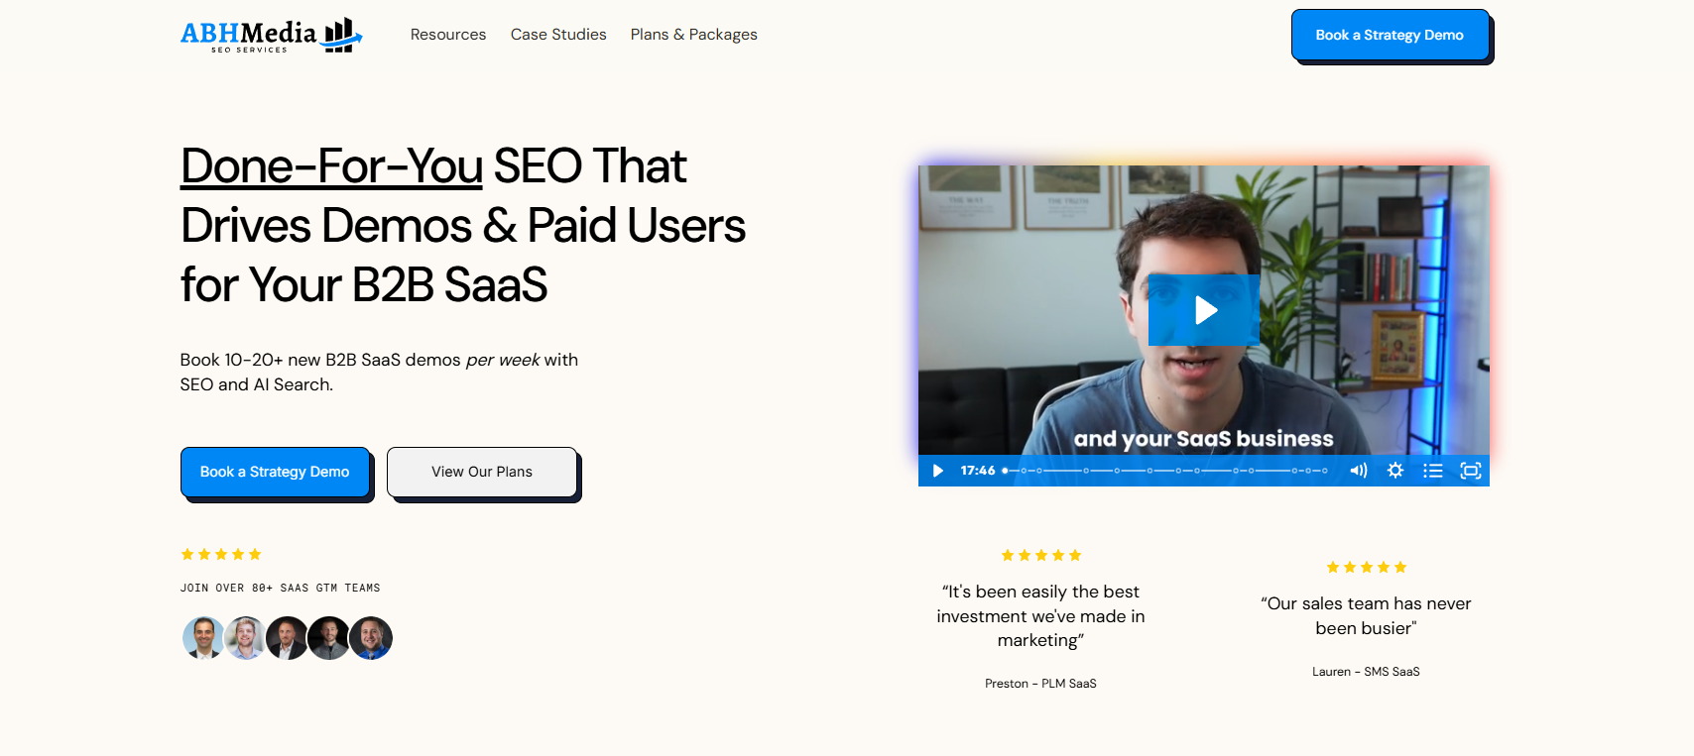The image size is (1694, 756).
Task: Open the video settings gear
Action: tap(1395, 471)
